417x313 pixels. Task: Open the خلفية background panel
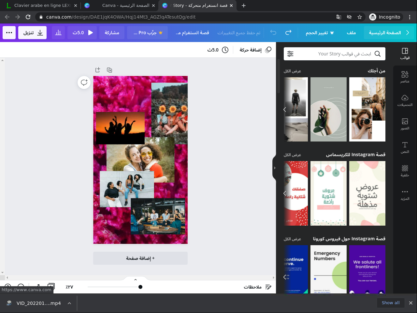405,171
